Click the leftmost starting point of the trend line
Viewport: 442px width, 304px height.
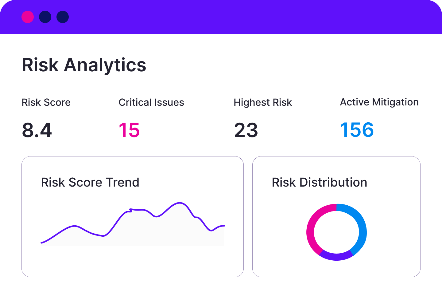pyautogui.click(x=42, y=243)
